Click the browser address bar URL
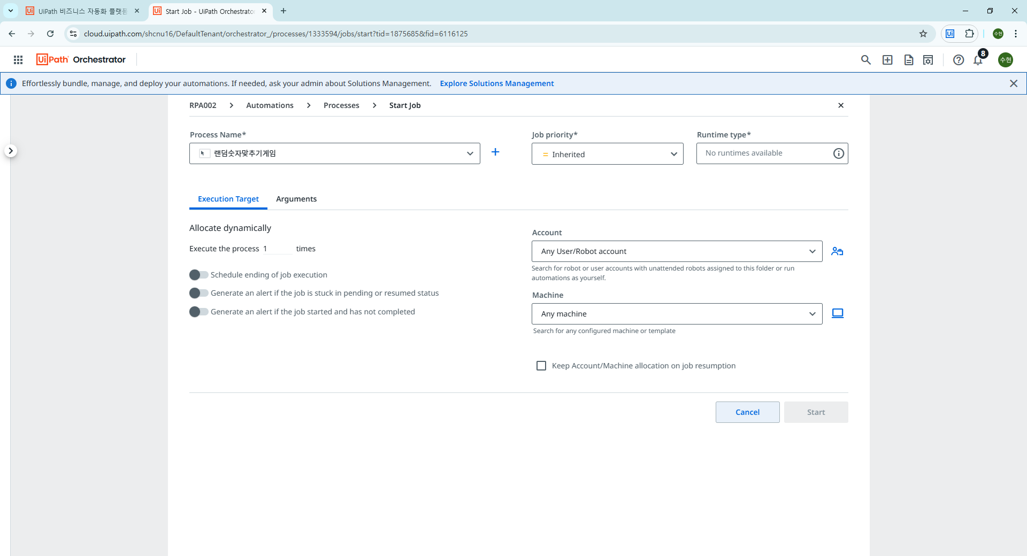Screen dimensions: 1027x556 pyautogui.click(x=275, y=34)
